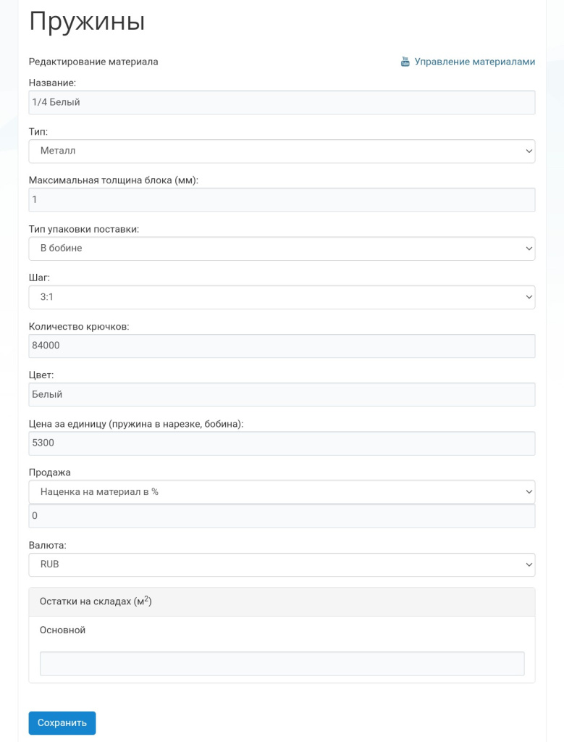Click the Количество крючков label
This screenshot has height=742, width=564.
[79, 327]
